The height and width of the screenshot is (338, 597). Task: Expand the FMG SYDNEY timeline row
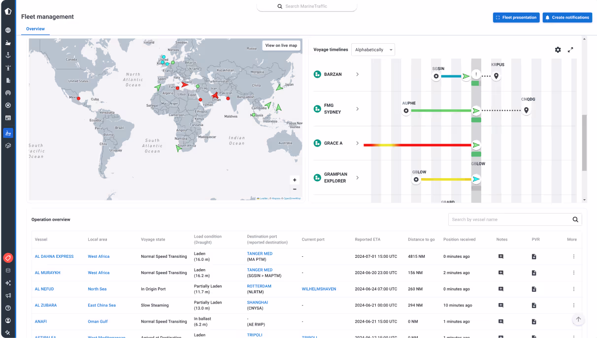[x=358, y=109]
